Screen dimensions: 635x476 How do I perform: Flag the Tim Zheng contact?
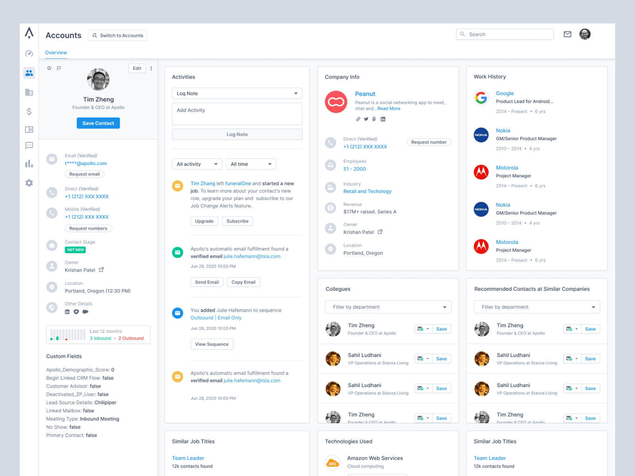point(59,68)
